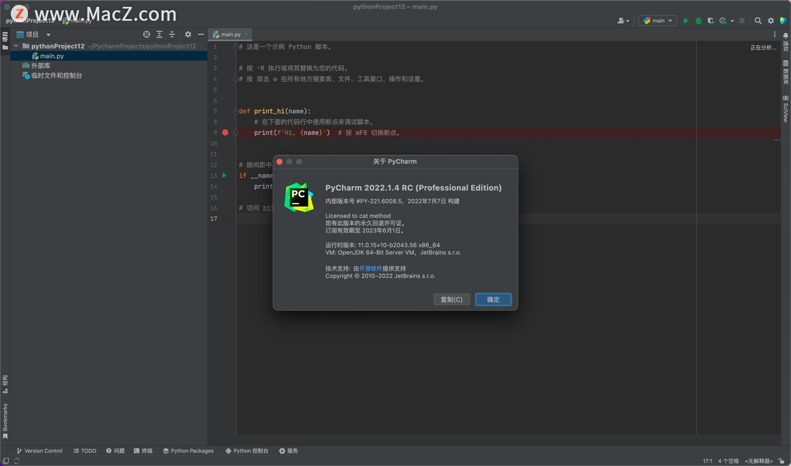Screen dimensions: 791x466
Task: Toggle the read-only lock icon in status bar
Action: tap(782, 461)
